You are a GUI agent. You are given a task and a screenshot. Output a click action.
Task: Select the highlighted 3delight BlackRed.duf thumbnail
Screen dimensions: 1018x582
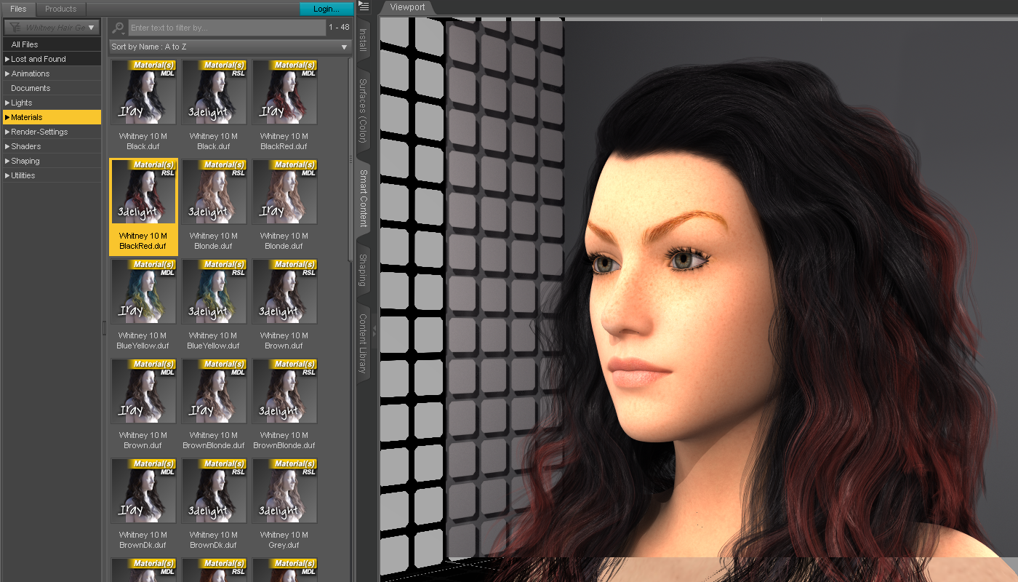[143, 192]
